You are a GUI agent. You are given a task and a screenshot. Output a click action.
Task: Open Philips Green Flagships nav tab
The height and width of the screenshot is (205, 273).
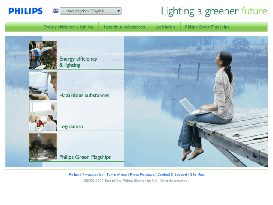click(207, 27)
